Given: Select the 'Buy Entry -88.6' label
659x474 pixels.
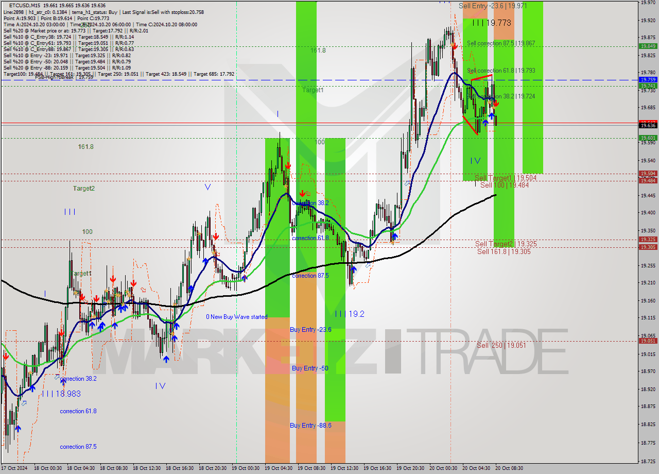Looking at the screenshot, I should (x=310, y=426).
